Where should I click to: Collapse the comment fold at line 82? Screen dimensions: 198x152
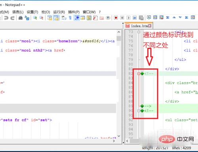(x=139, y=73)
